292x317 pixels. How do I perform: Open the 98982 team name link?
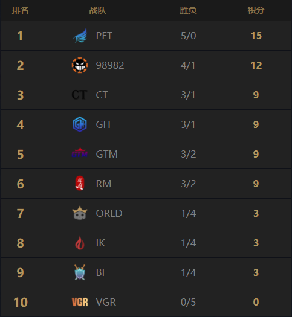(110, 65)
